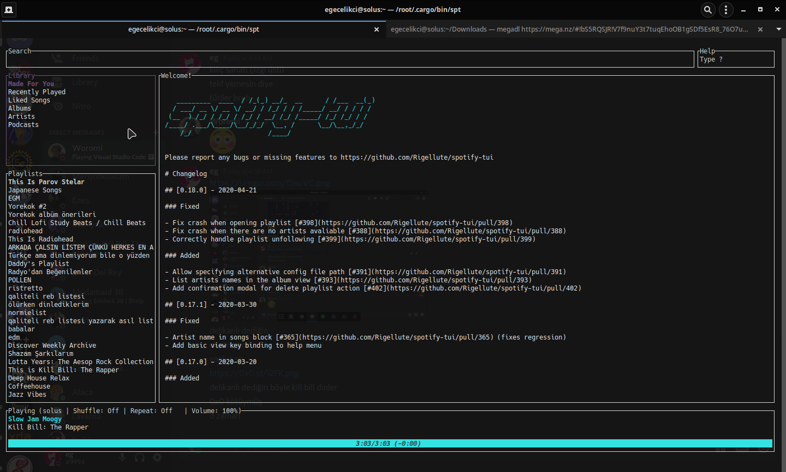Select the Discover Weekly Archive playlist

tap(52, 346)
